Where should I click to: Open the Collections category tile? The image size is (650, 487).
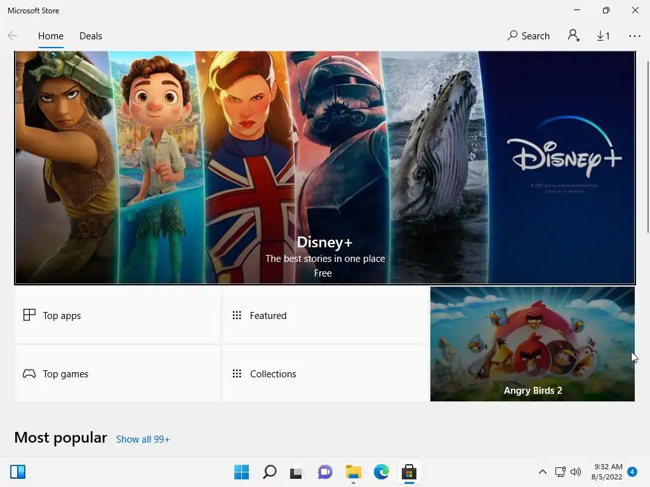325,374
